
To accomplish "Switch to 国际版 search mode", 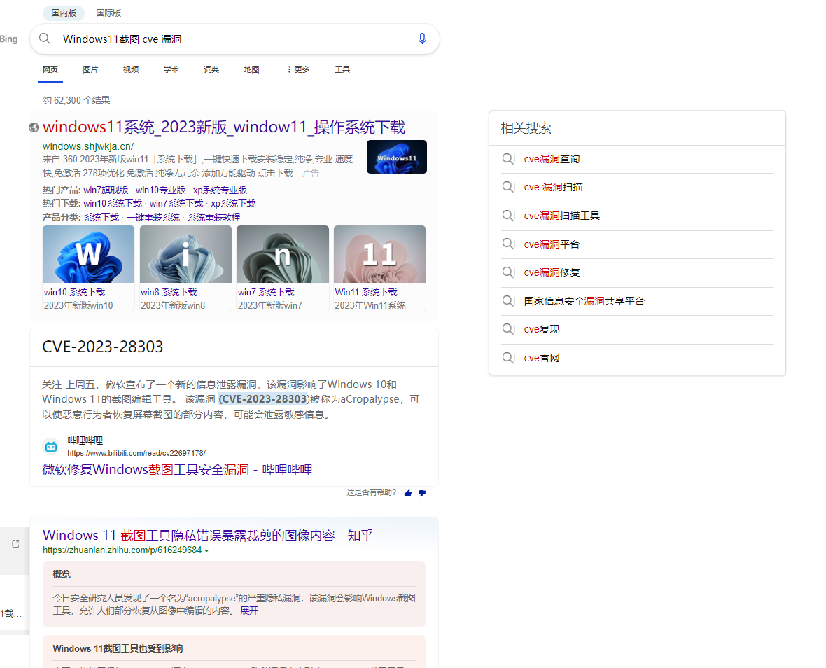I will (108, 13).
